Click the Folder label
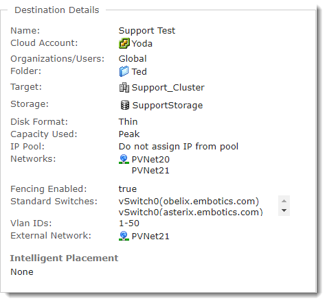 pos(26,71)
